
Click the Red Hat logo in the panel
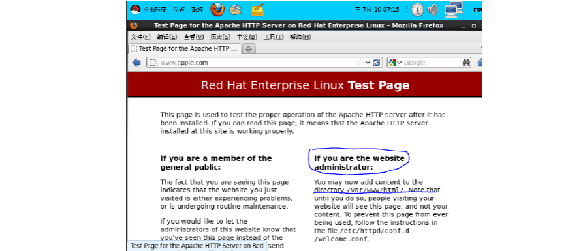tap(135, 10)
